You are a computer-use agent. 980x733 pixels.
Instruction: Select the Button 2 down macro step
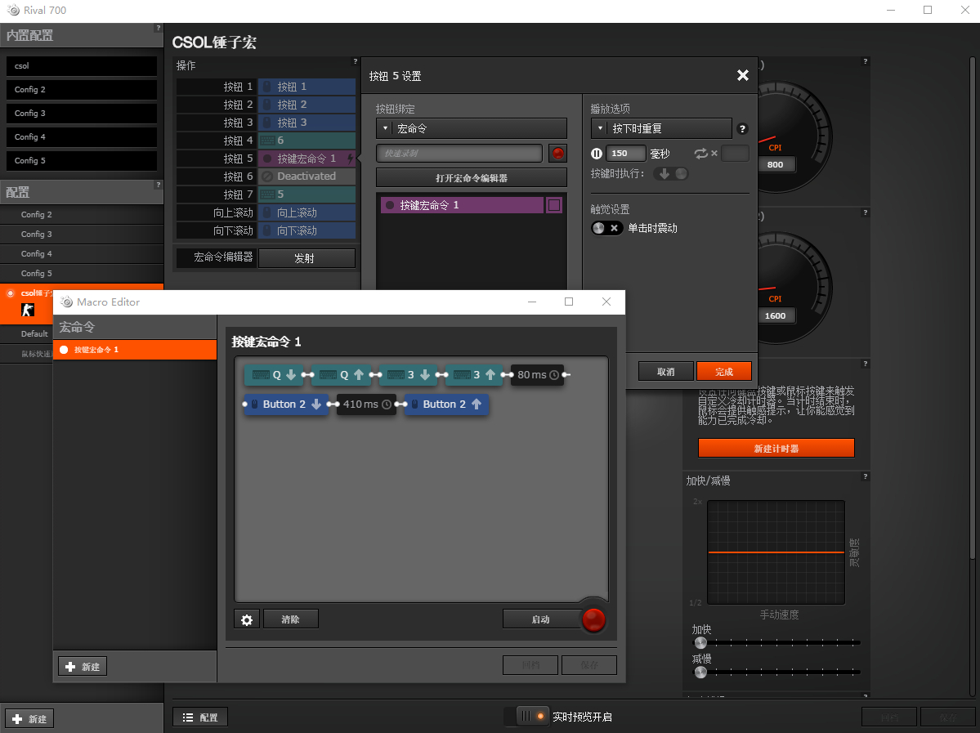pyautogui.click(x=287, y=404)
